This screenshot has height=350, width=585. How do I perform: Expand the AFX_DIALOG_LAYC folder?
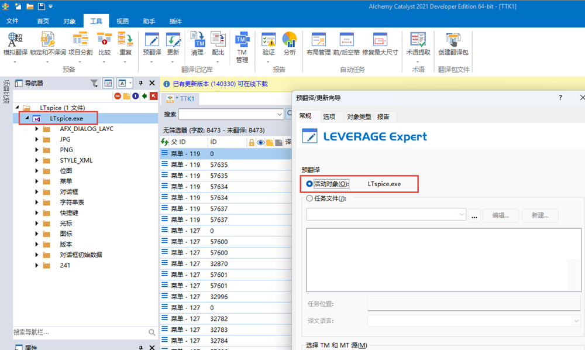[36, 129]
